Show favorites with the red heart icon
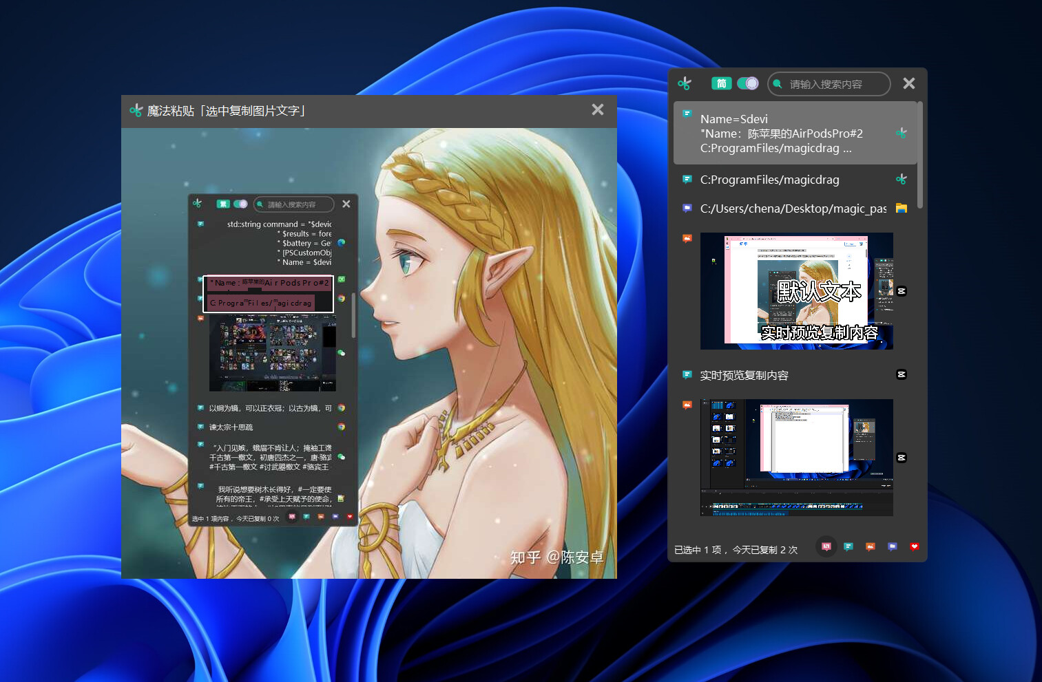This screenshot has width=1042, height=682. tap(915, 546)
